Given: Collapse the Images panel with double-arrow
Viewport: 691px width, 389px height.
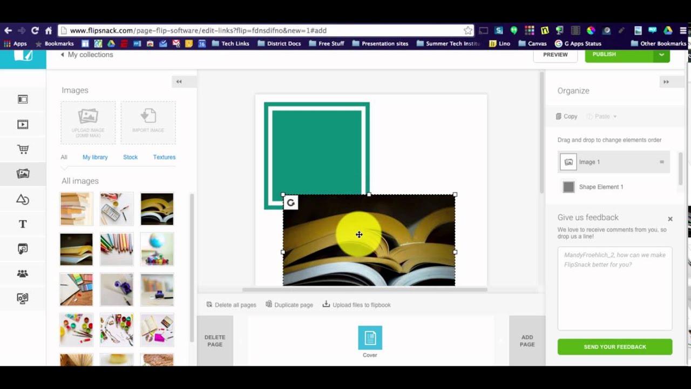Looking at the screenshot, I should coord(179,82).
